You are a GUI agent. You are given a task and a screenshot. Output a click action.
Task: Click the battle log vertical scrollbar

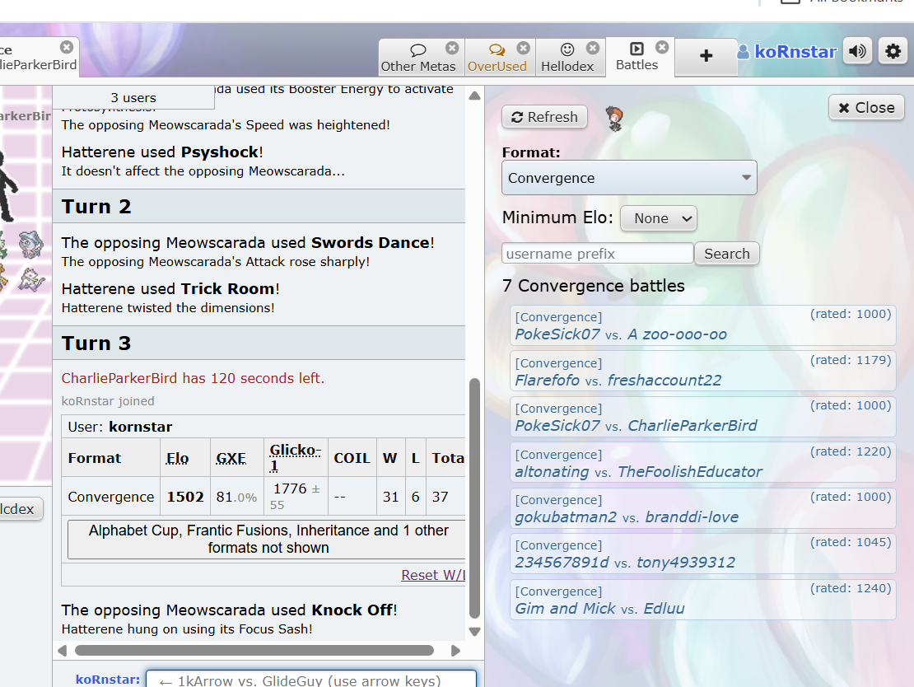pyautogui.click(x=474, y=494)
